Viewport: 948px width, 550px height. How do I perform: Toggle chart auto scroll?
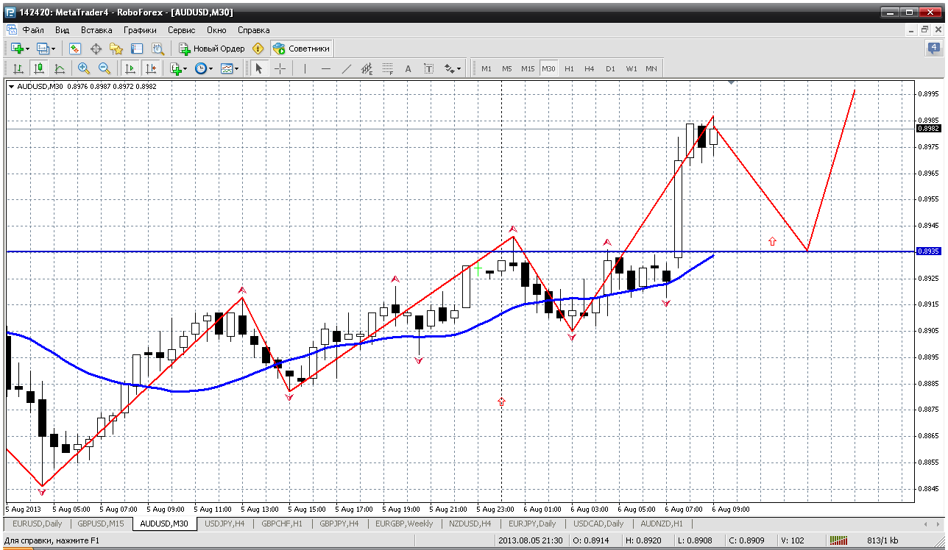click(x=130, y=68)
